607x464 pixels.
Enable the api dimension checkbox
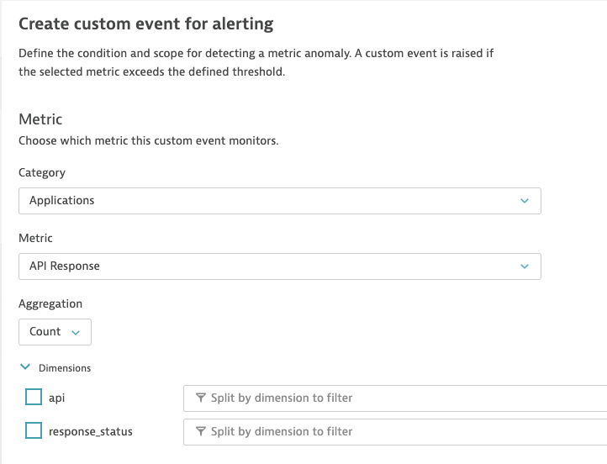[34, 398]
